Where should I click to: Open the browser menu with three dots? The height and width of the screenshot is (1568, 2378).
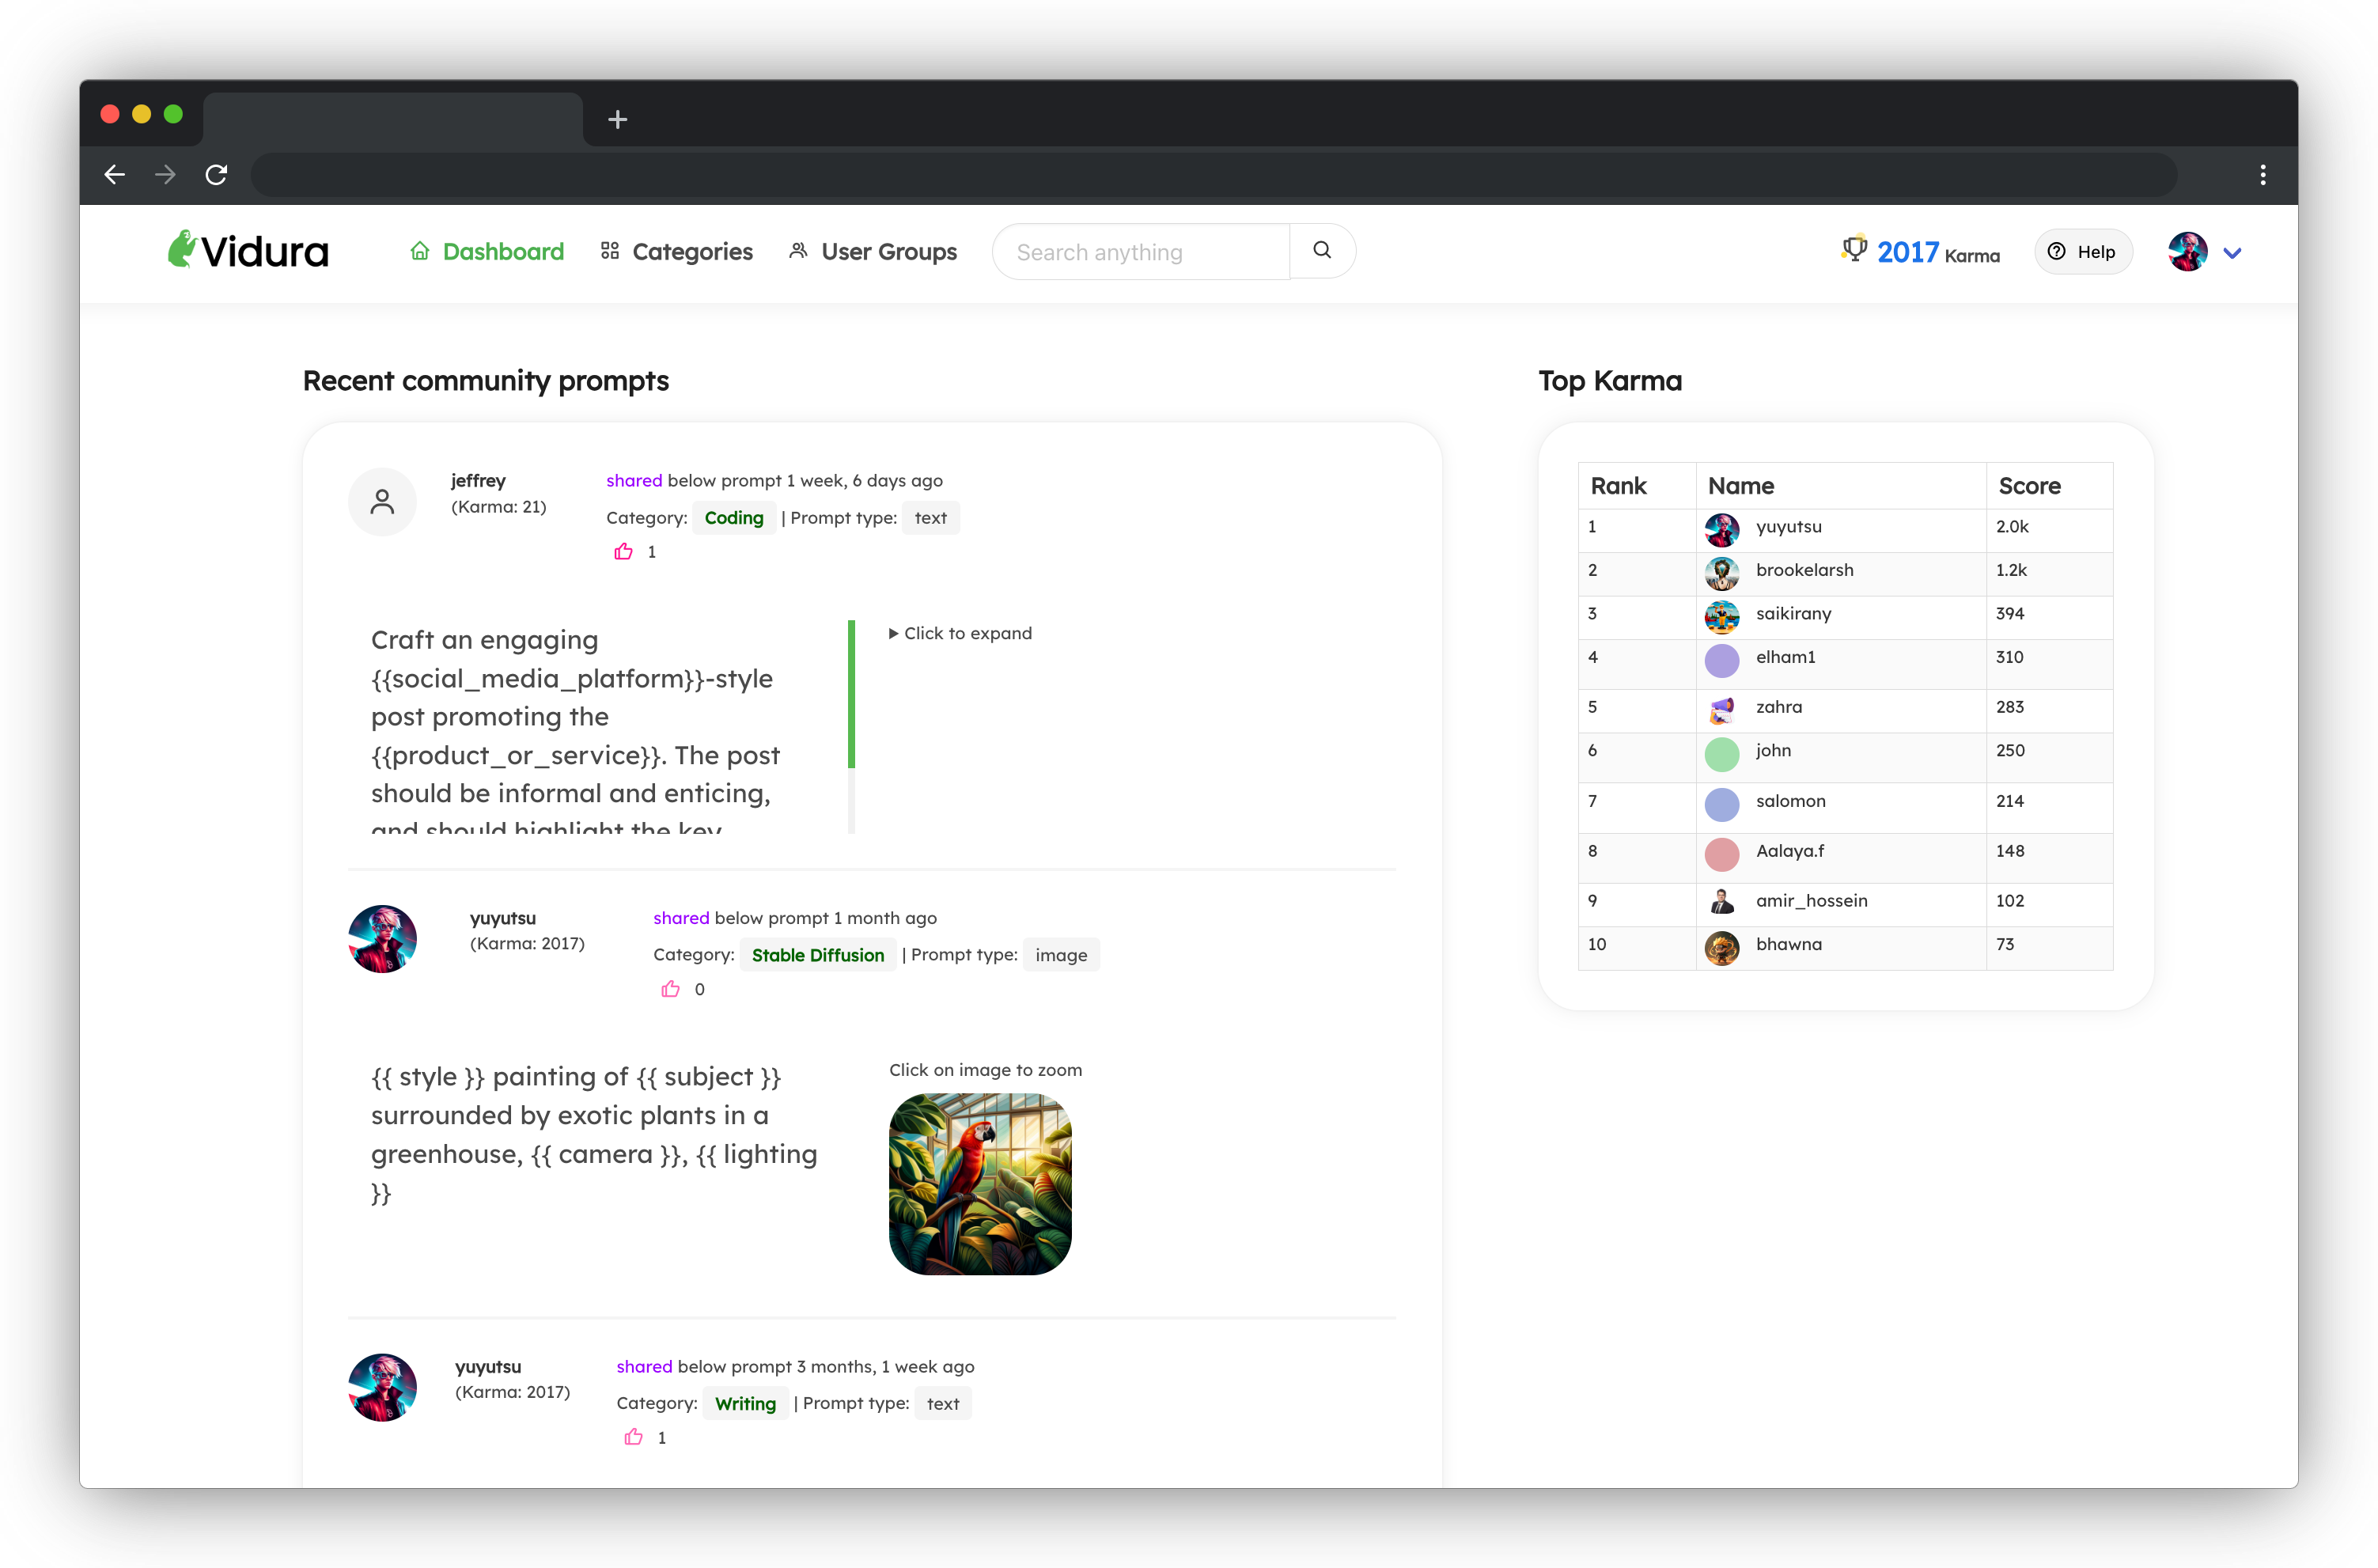click(x=2263, y=174)
